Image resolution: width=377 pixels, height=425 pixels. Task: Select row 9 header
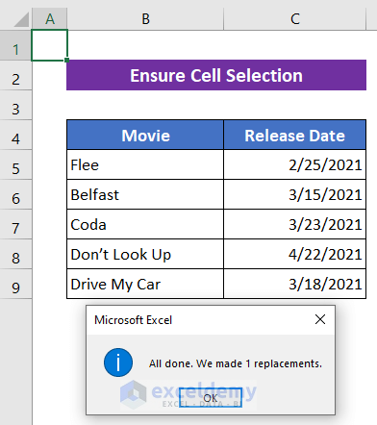[x=15, y=285]
